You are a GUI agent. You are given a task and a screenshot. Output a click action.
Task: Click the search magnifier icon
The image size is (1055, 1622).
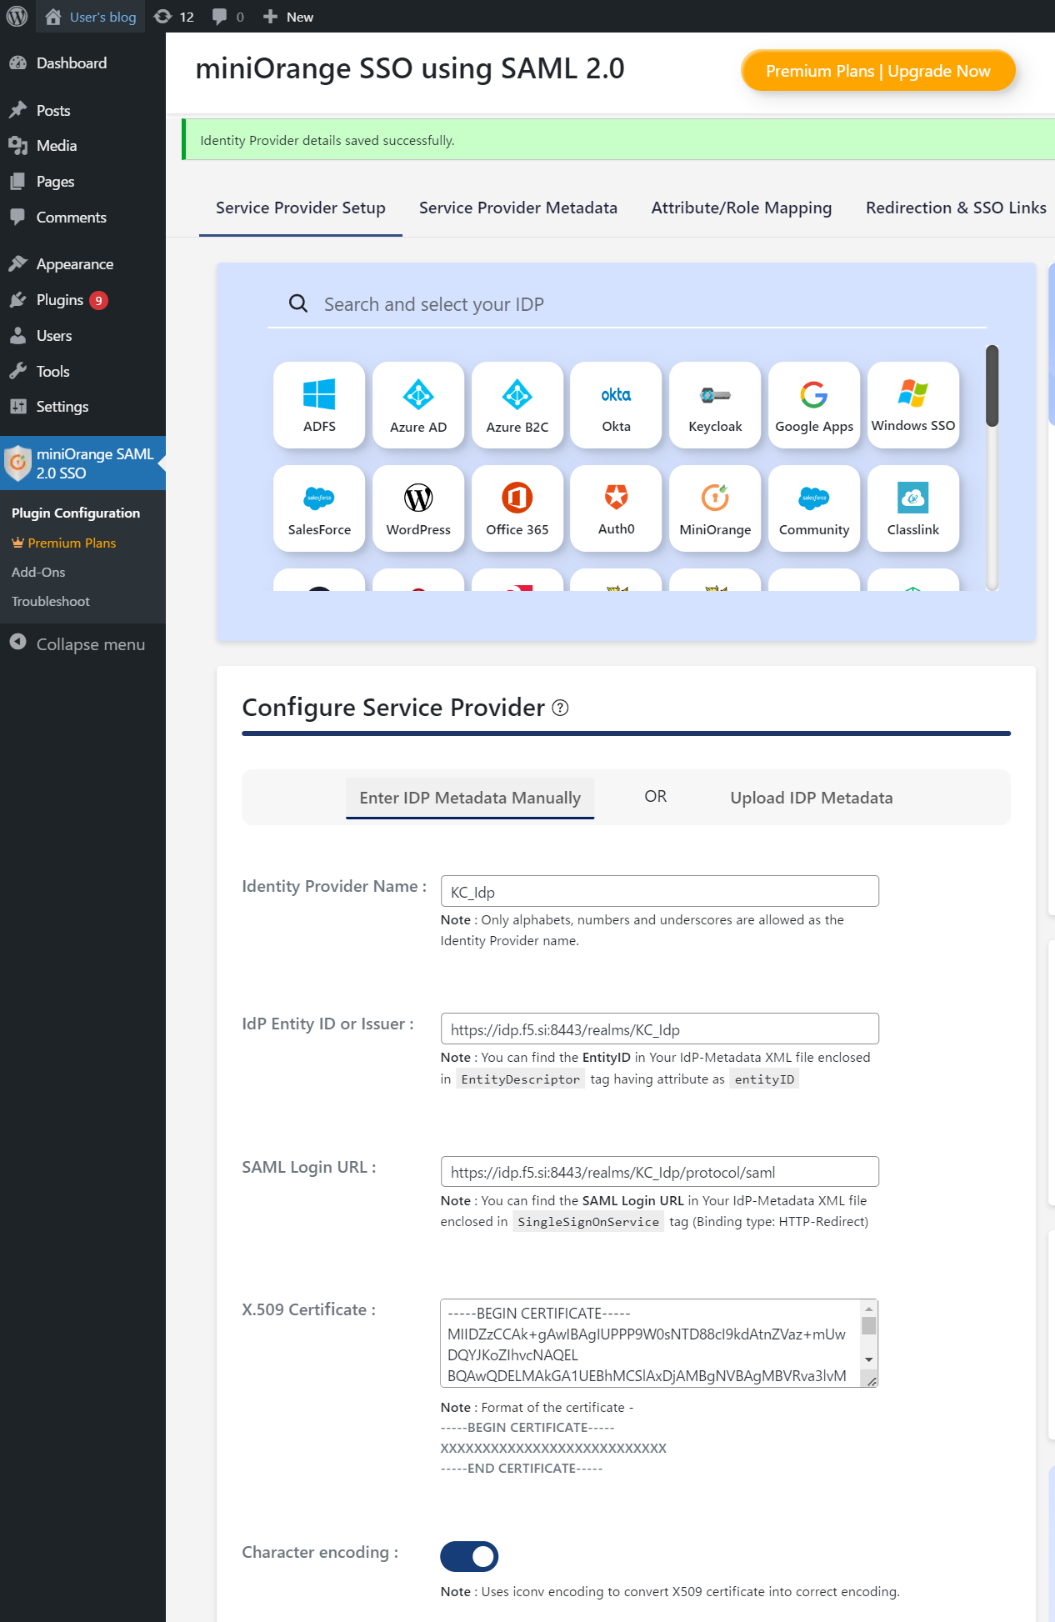coord(297,303)
